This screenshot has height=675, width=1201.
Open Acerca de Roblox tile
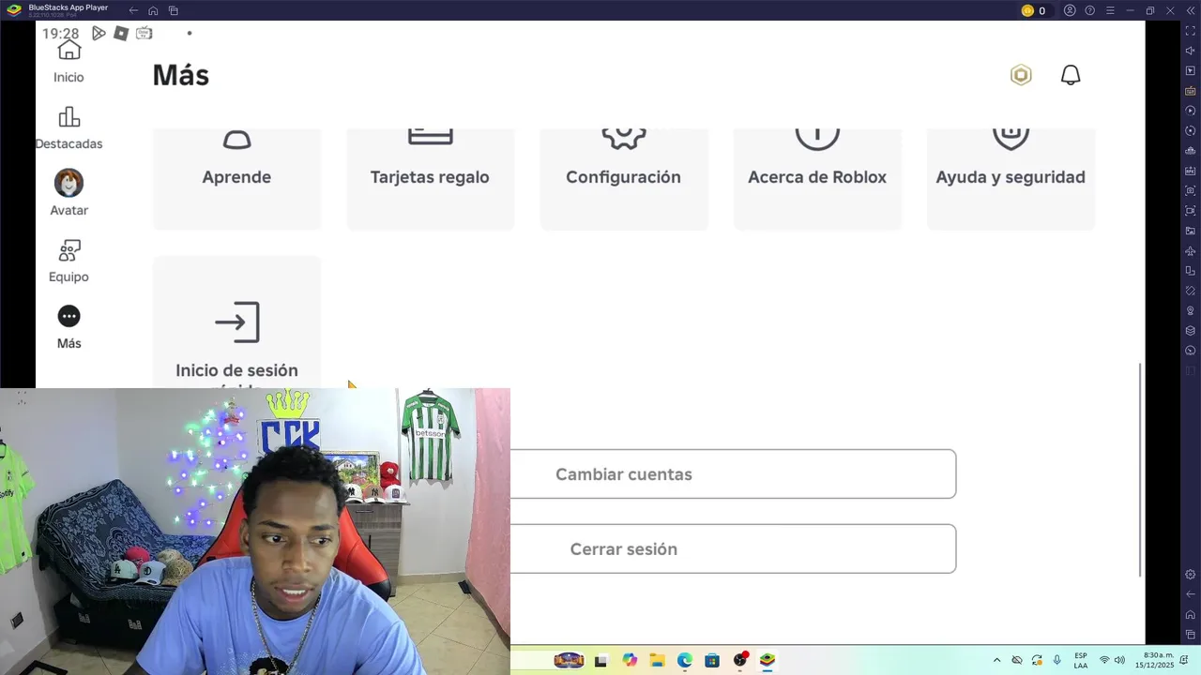click(x=817, y=178)
